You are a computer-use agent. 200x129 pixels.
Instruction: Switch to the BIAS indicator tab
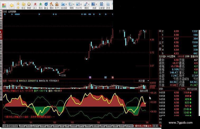56,126
